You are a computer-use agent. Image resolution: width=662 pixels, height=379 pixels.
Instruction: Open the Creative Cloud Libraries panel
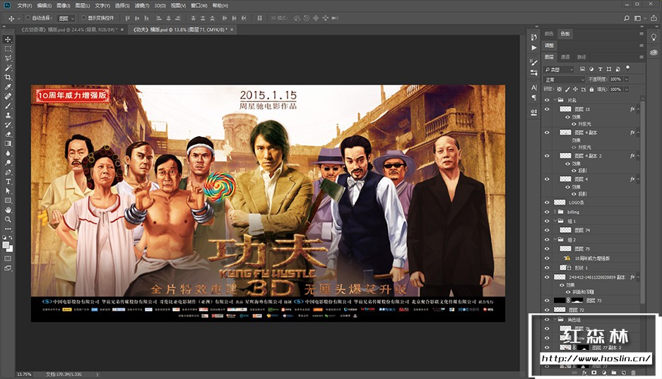point(654,52)
